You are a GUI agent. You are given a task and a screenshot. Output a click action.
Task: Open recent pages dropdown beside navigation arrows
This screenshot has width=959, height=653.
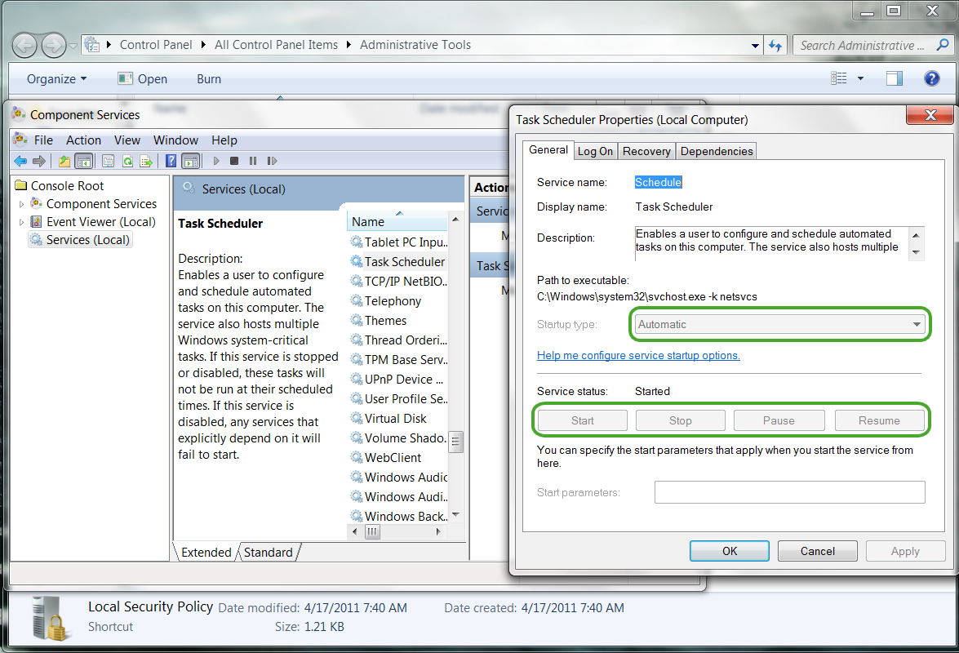click(73, 46)
